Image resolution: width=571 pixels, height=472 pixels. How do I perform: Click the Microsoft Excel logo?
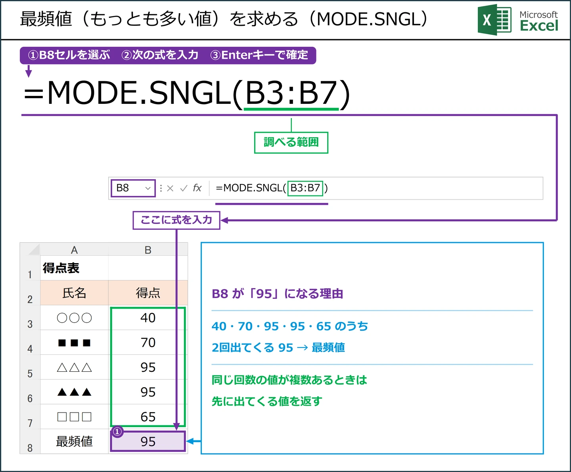[x=518, y=20]
